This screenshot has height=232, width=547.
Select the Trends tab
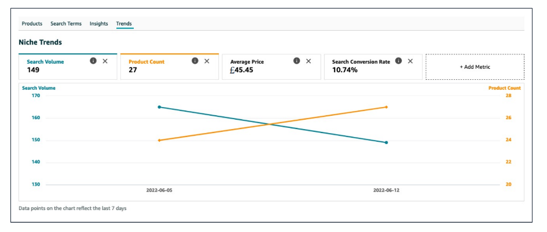124,24
